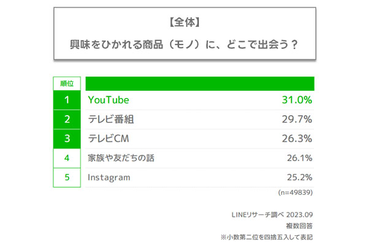Click the 29.7% value

click(x=297, y=119)
